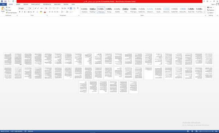
Task: Open the font name dropdown
Action: click(x=28, y=8)
